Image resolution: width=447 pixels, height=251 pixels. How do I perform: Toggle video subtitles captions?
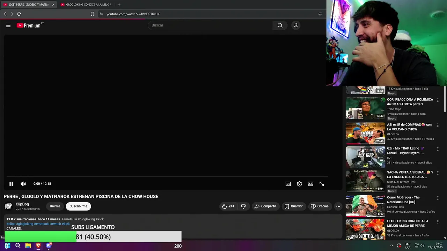pos(288,184)
